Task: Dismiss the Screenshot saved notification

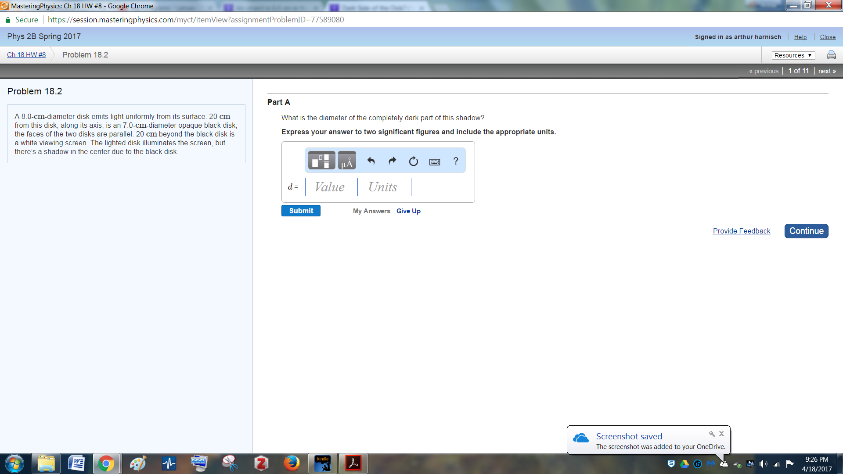Action: [721, 434]
